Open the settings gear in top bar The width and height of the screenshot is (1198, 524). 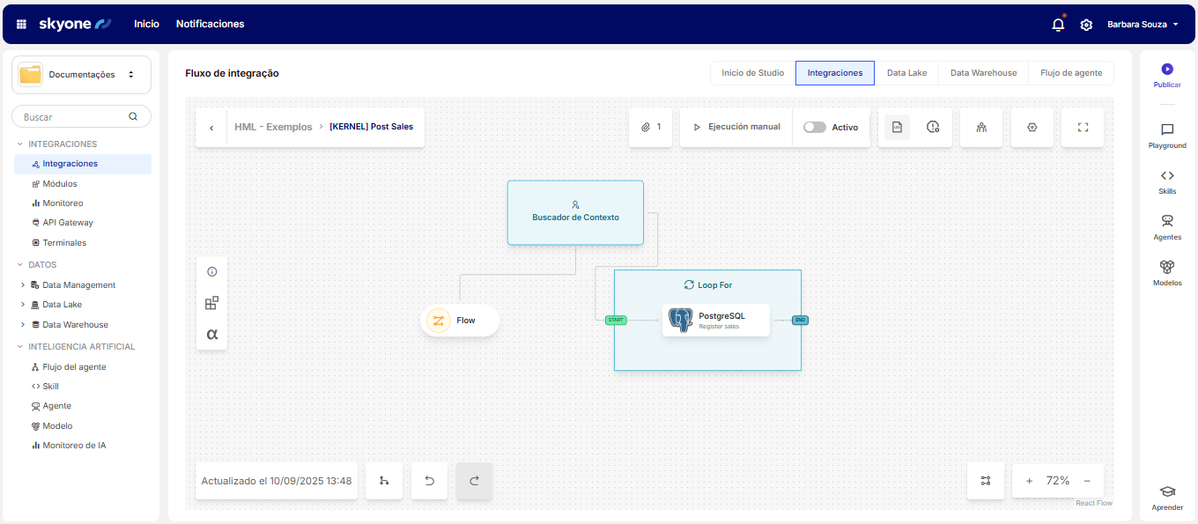[1086, 25]
